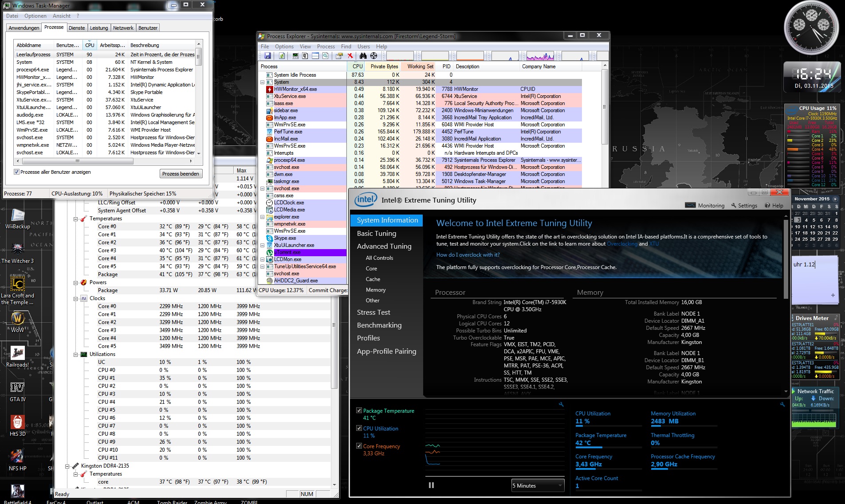Viewport: 845px width, 504px height.
Task: Click the Refresh icon in Process Explorer toolbar
Action: point(282,56)
